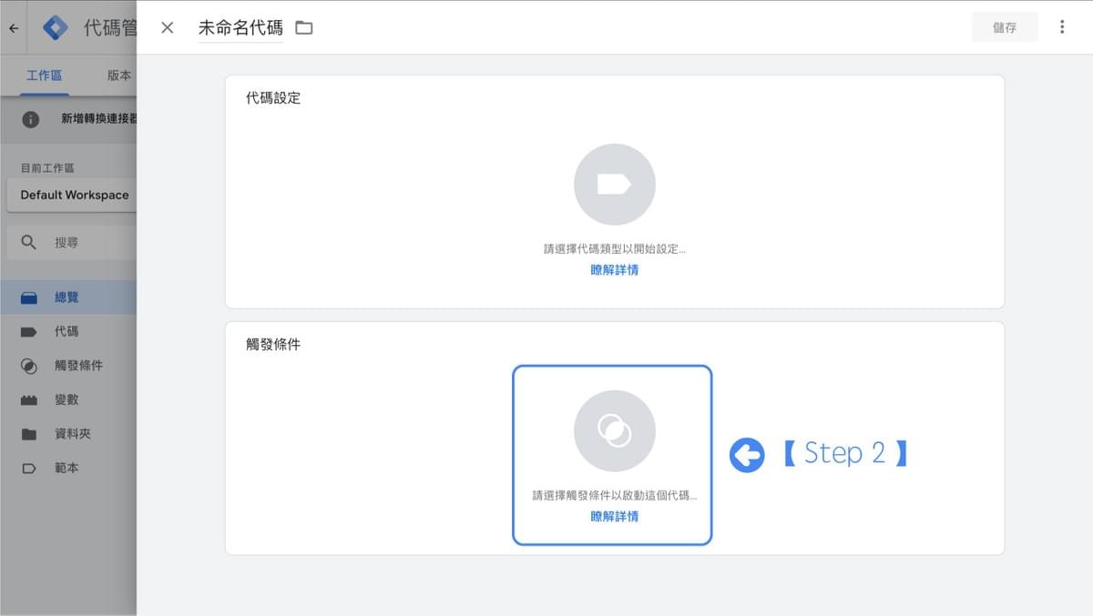Select 總覽 in the sidebar
This screenshot has width=1093, height=616.
[x=68, y=298]
